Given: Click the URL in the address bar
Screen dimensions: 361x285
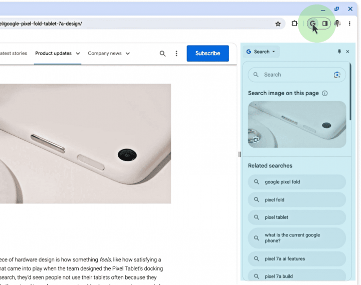Looking at the screenshot, I should coord(41,24).
